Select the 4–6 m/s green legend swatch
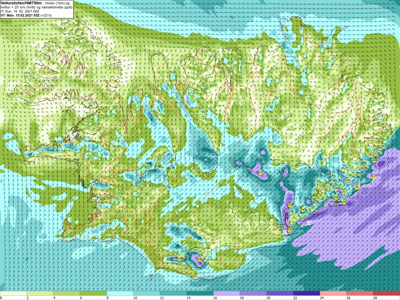Screen dimensions: 400x300 coord(67,293)
